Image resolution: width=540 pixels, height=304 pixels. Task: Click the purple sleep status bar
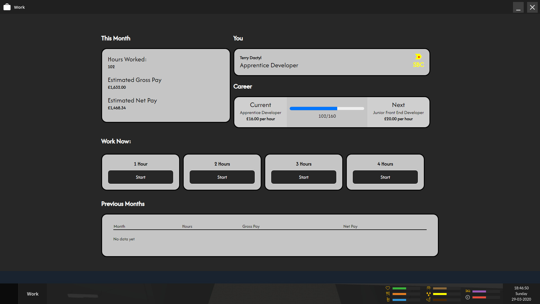(479, 291)
